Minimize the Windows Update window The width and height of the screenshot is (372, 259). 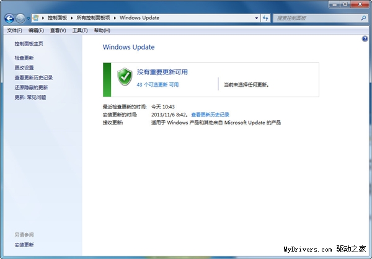pos(335,4)
